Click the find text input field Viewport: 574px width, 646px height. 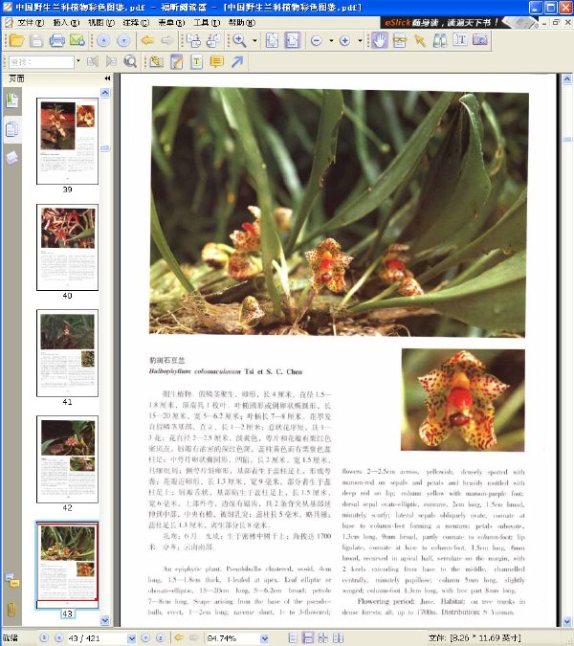coord(41,62)
